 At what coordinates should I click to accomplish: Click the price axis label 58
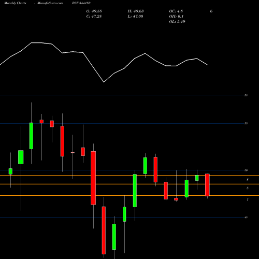point(246,95)
